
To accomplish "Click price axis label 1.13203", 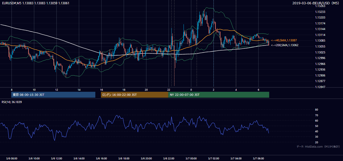I will pos(320,17).
